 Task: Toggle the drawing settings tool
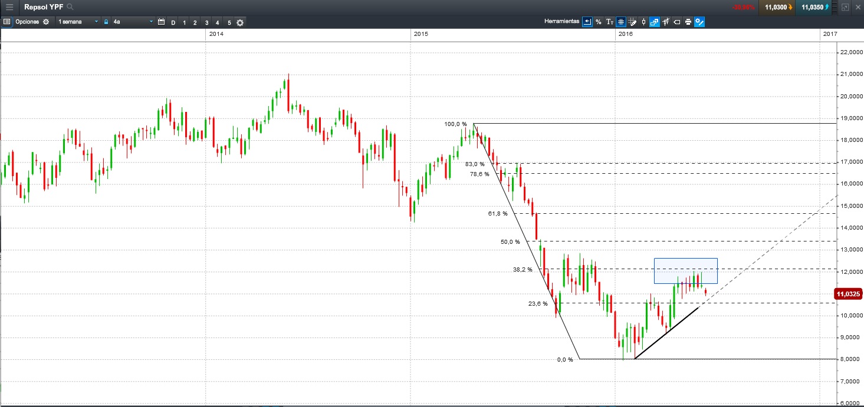(x=699, y=22)
